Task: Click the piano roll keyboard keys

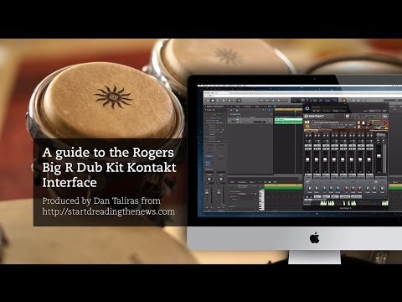Action: (x=261, y=200)
